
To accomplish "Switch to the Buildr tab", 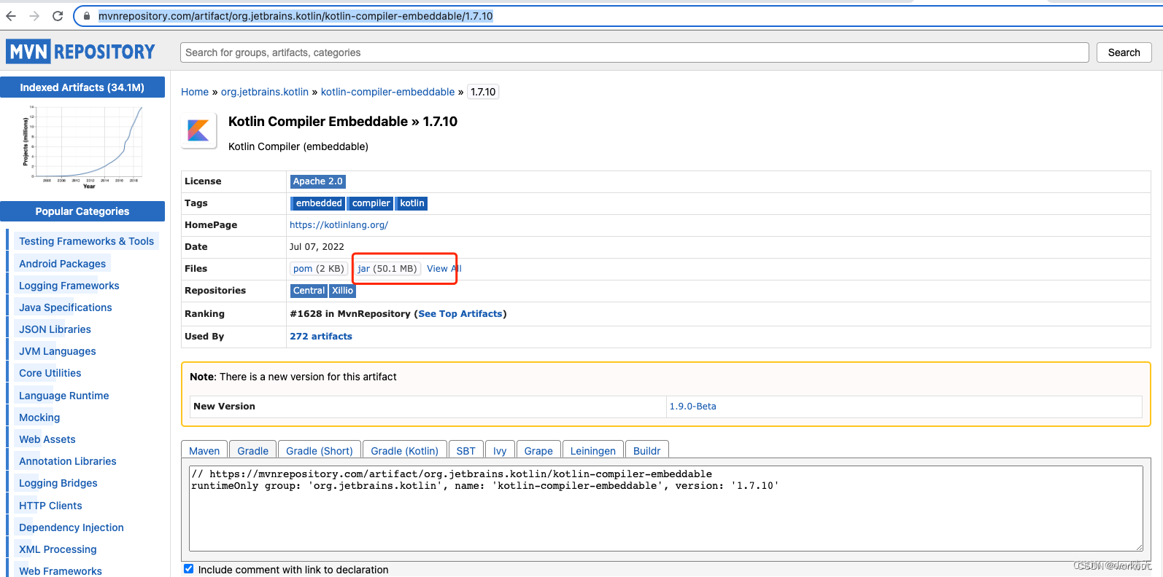I will tap(646, 450).
